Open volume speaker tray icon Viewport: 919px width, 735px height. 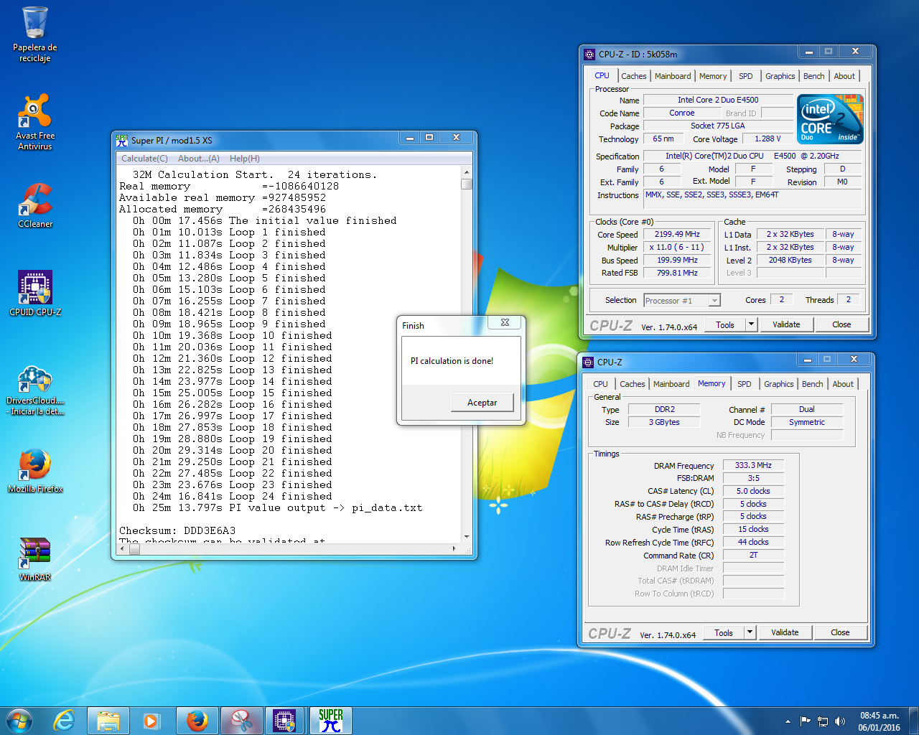click(x=840, y=721)
